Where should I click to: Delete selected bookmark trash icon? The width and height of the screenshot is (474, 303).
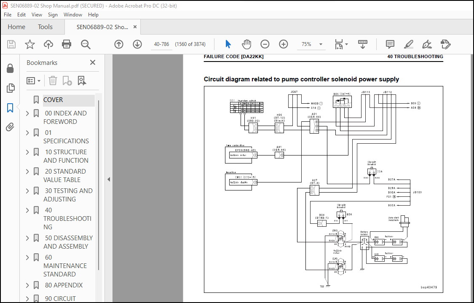(x=53, y=81)
